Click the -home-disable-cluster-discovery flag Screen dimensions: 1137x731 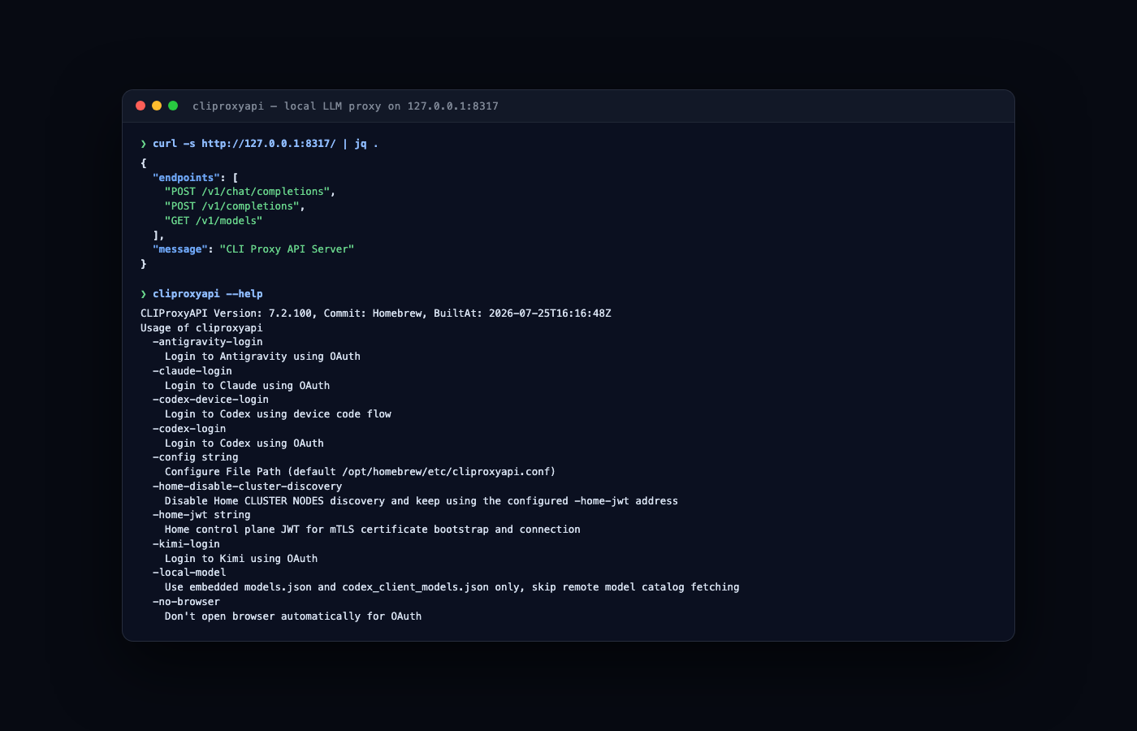(x=248, y=487)
